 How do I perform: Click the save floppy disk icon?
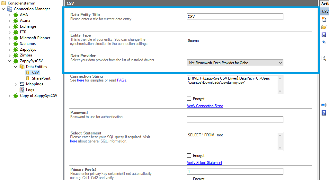pos(324,35)
